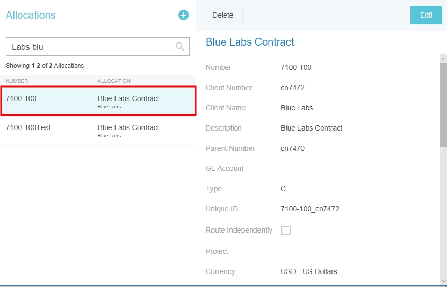Focus the search field containing 'Labs blu'

pos(91,47)
